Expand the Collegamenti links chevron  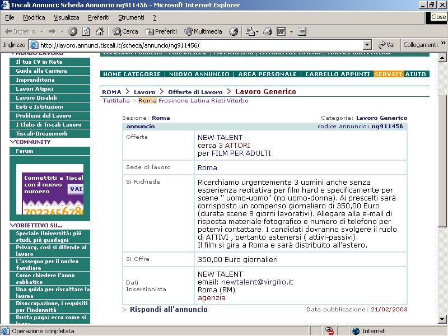click(x=443, y=43)
